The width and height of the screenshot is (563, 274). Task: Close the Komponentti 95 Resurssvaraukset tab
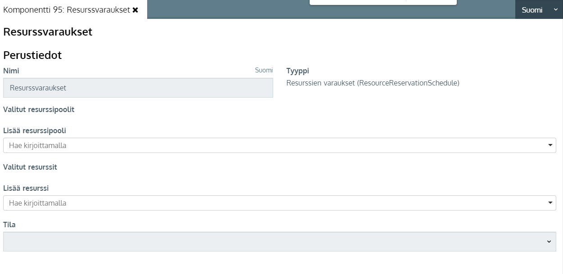[x=135, y=10]
